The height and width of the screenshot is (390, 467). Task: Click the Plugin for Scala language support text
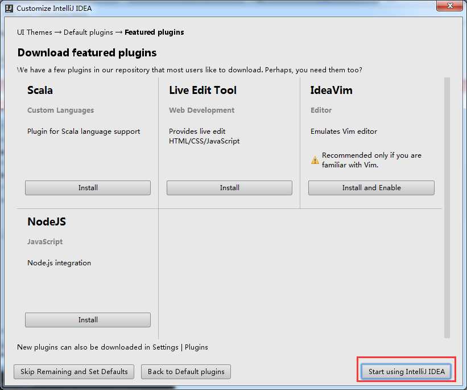[x=84, y=132]
